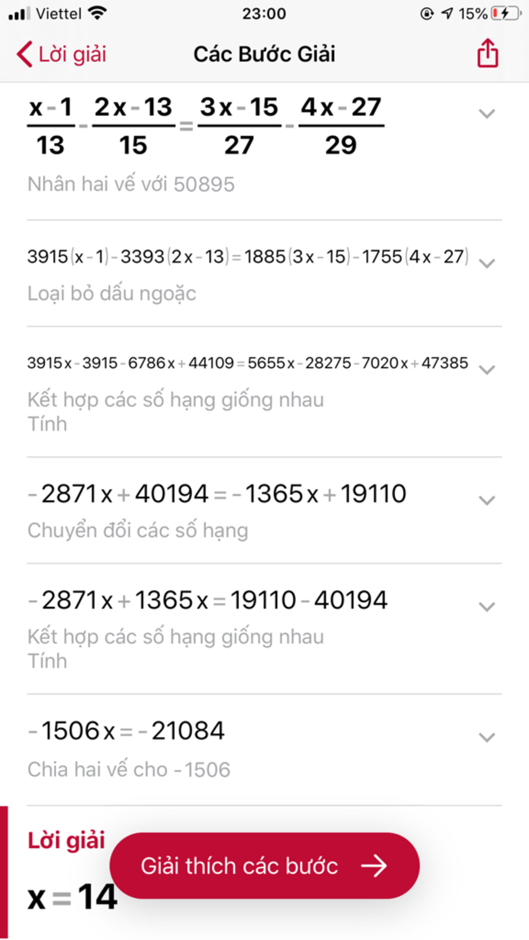529x940 pixels.
Task: Tap the location arrow status icon
Action: [447, 13]
